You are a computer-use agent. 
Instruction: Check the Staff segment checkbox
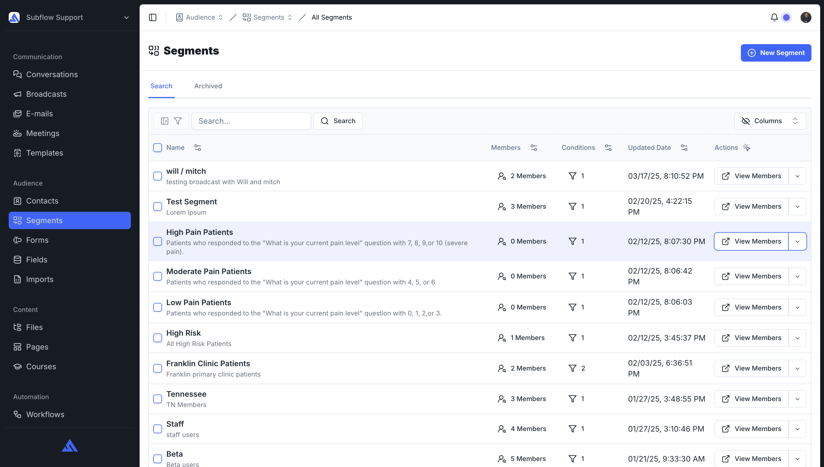pos(158,429)
